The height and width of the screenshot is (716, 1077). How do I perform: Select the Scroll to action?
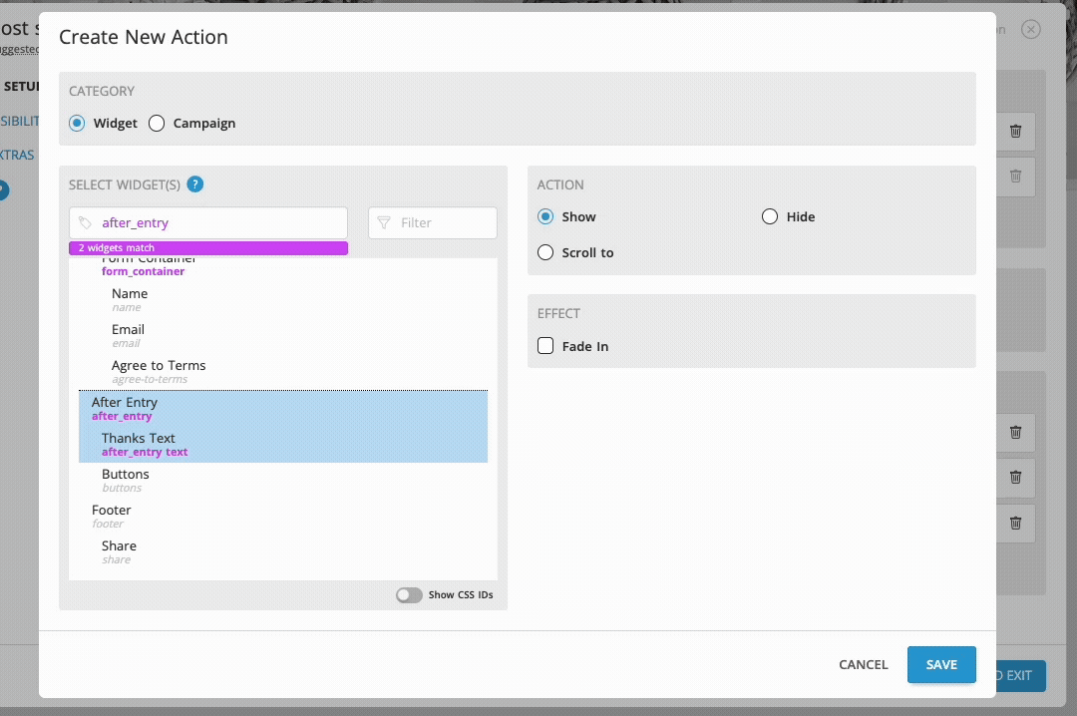point(545,252)
